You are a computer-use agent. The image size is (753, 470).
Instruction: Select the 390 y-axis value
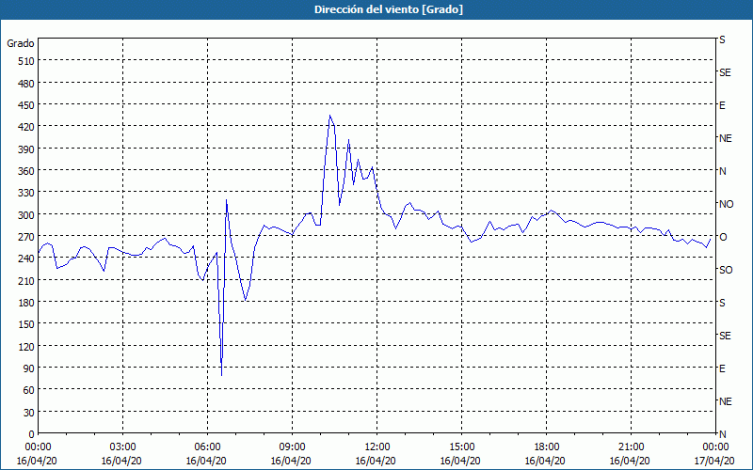(27, 149)
